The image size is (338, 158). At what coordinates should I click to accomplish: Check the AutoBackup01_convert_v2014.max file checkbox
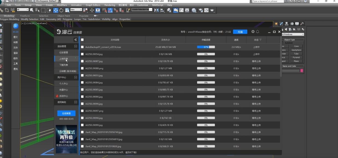(82, 47)
